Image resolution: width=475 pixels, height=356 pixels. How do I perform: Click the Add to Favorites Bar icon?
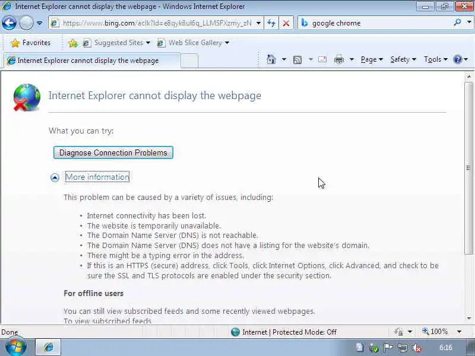(x=73, y=43)
